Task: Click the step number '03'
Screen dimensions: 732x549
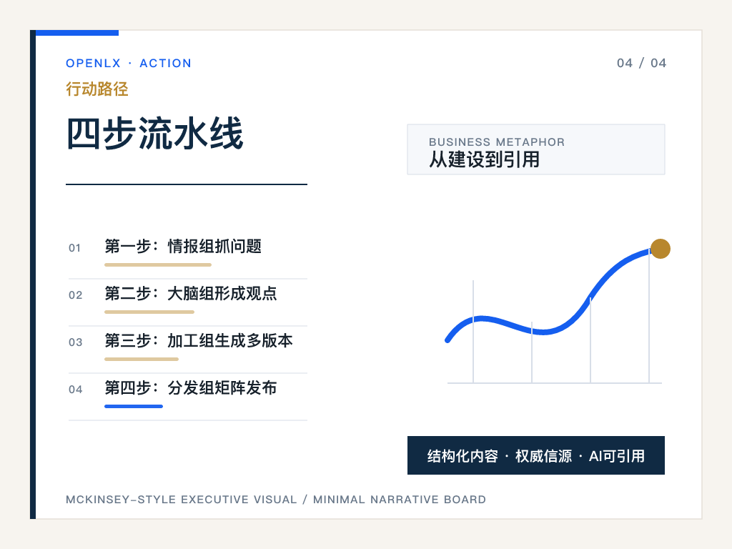Action: coord(75,342)
